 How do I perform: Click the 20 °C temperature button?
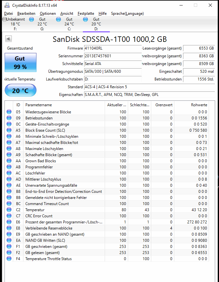pos(21,90)
